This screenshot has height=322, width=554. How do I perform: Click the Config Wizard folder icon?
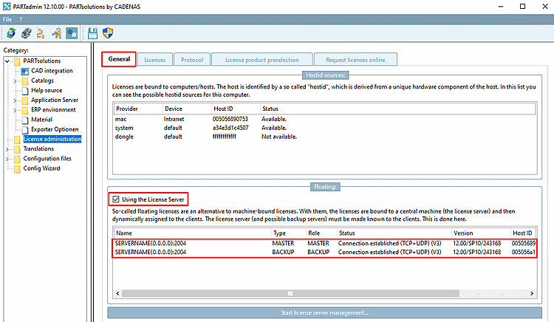(x=17, y=169)
